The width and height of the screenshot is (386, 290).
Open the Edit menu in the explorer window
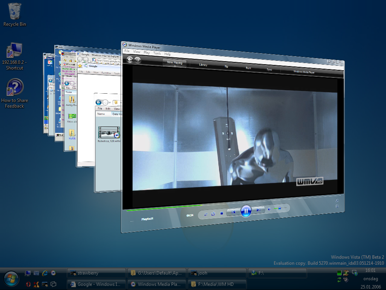pos(108,109)
